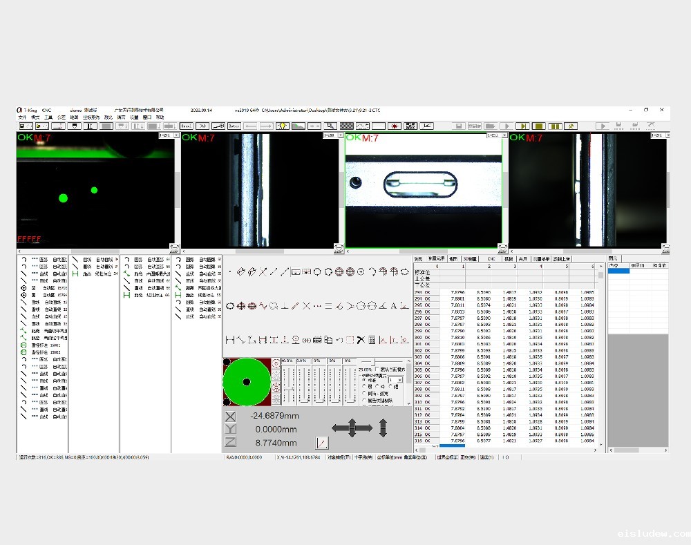Select the first radio button in mode group
Image resolution: width=691 pixels, height=545 pixels.
coord(365,380)
